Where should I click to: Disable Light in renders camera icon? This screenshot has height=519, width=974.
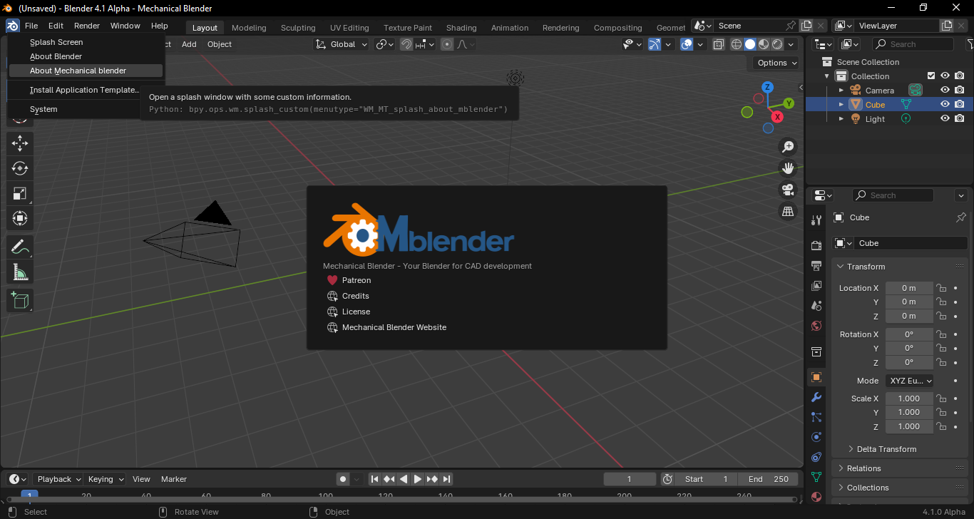click(x=960, y=119)
